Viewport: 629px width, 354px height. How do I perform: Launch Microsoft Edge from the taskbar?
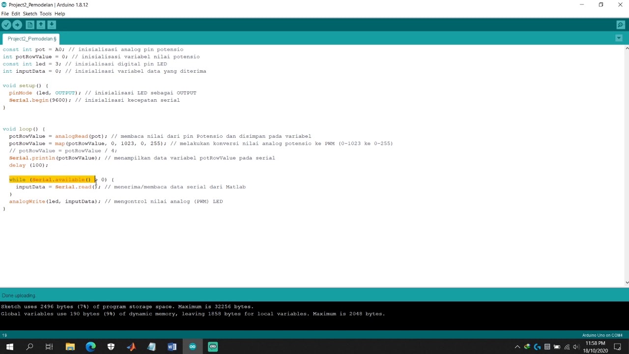[90, 347]
